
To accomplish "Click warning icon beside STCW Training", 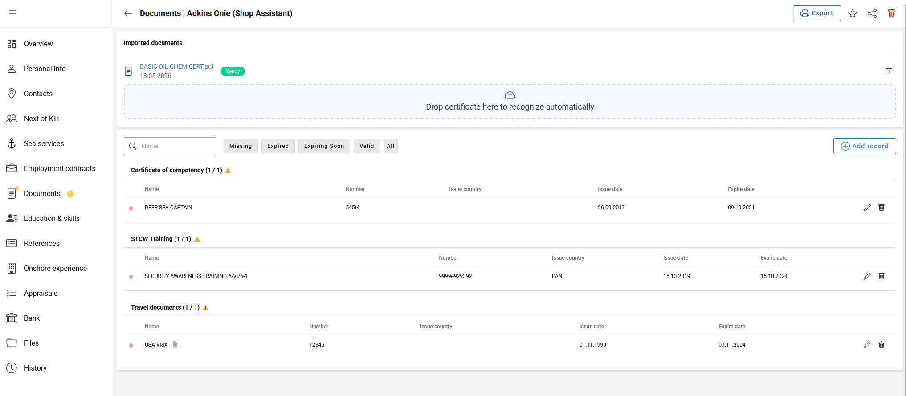I will point(197,239).
